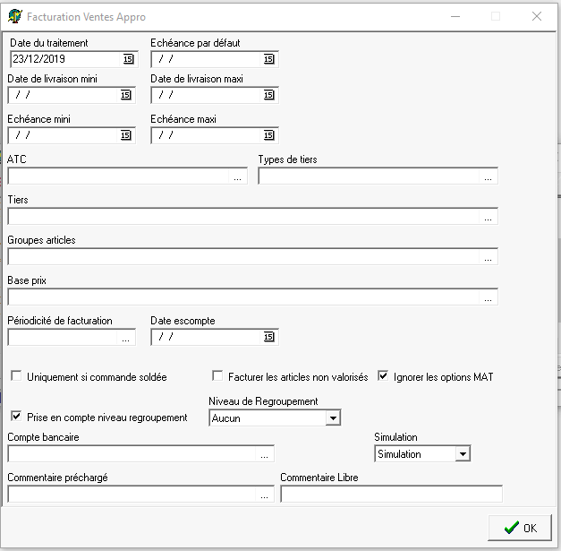The height and width of the screenshot is (551, 561).
Task: Open calendar for Echéance par défaut
Action: click(x=268, y=59)
